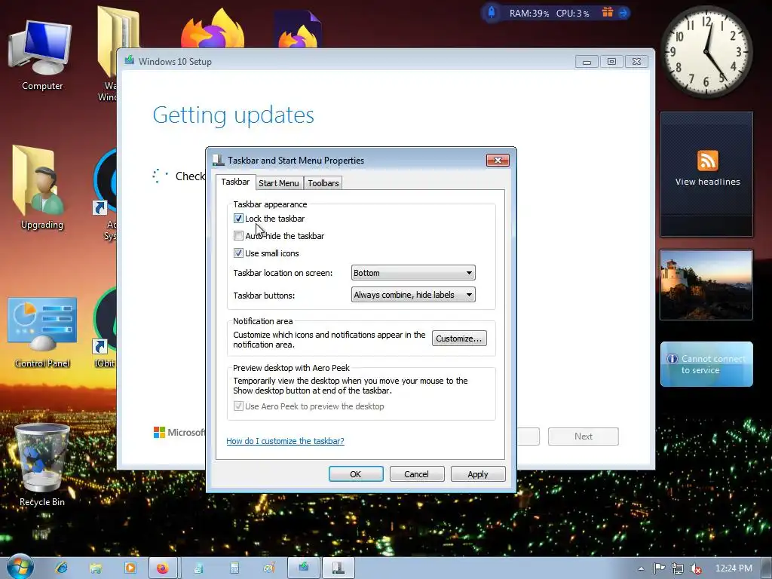Click the Apply button
772x579 pixels.
coord(477,474)
